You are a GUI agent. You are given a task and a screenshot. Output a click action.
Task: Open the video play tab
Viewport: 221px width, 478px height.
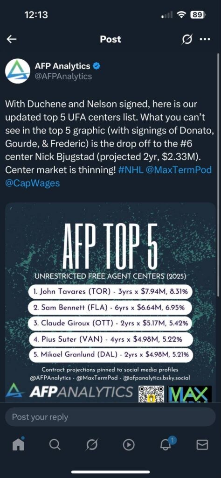tap(129, 445)
